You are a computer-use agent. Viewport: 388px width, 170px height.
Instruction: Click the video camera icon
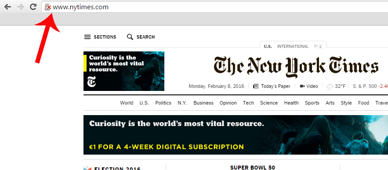point(302,87)
